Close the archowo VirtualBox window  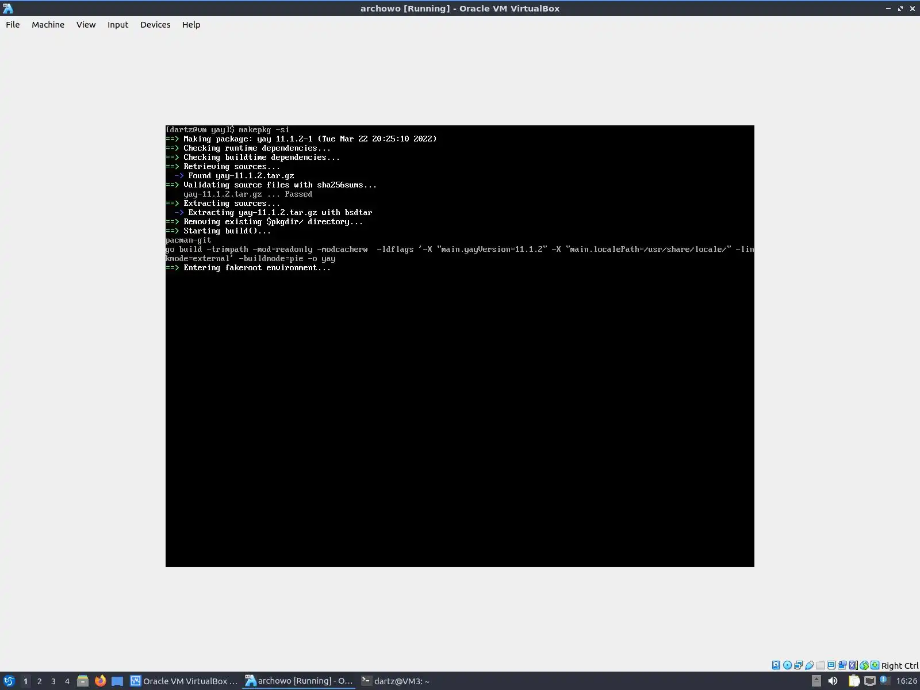tap(913, 9)
